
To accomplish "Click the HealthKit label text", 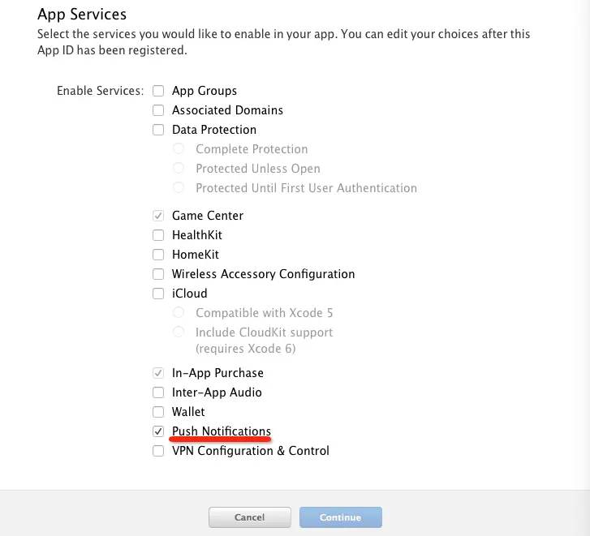I will pyautogui.click(x=197, y=235).
